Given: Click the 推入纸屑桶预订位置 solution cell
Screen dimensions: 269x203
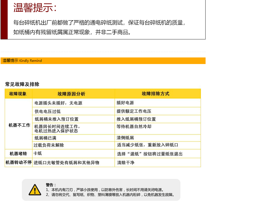Looking at the screenshot, I should click(x=136, y=119).
